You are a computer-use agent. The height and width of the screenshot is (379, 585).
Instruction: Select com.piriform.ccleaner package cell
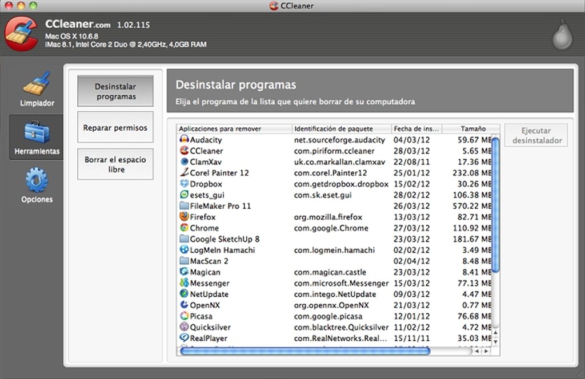click(334, 151)
